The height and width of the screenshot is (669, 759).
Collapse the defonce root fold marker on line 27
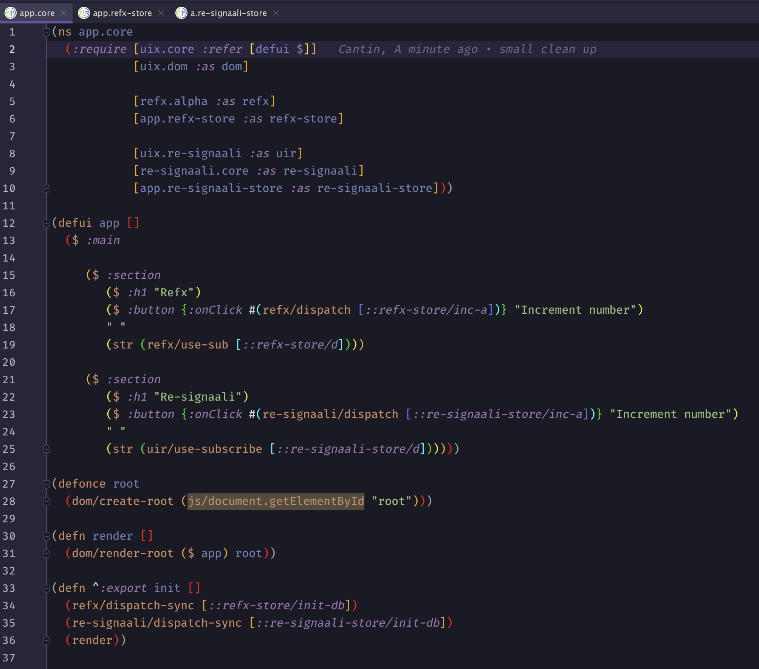[46, 485]
